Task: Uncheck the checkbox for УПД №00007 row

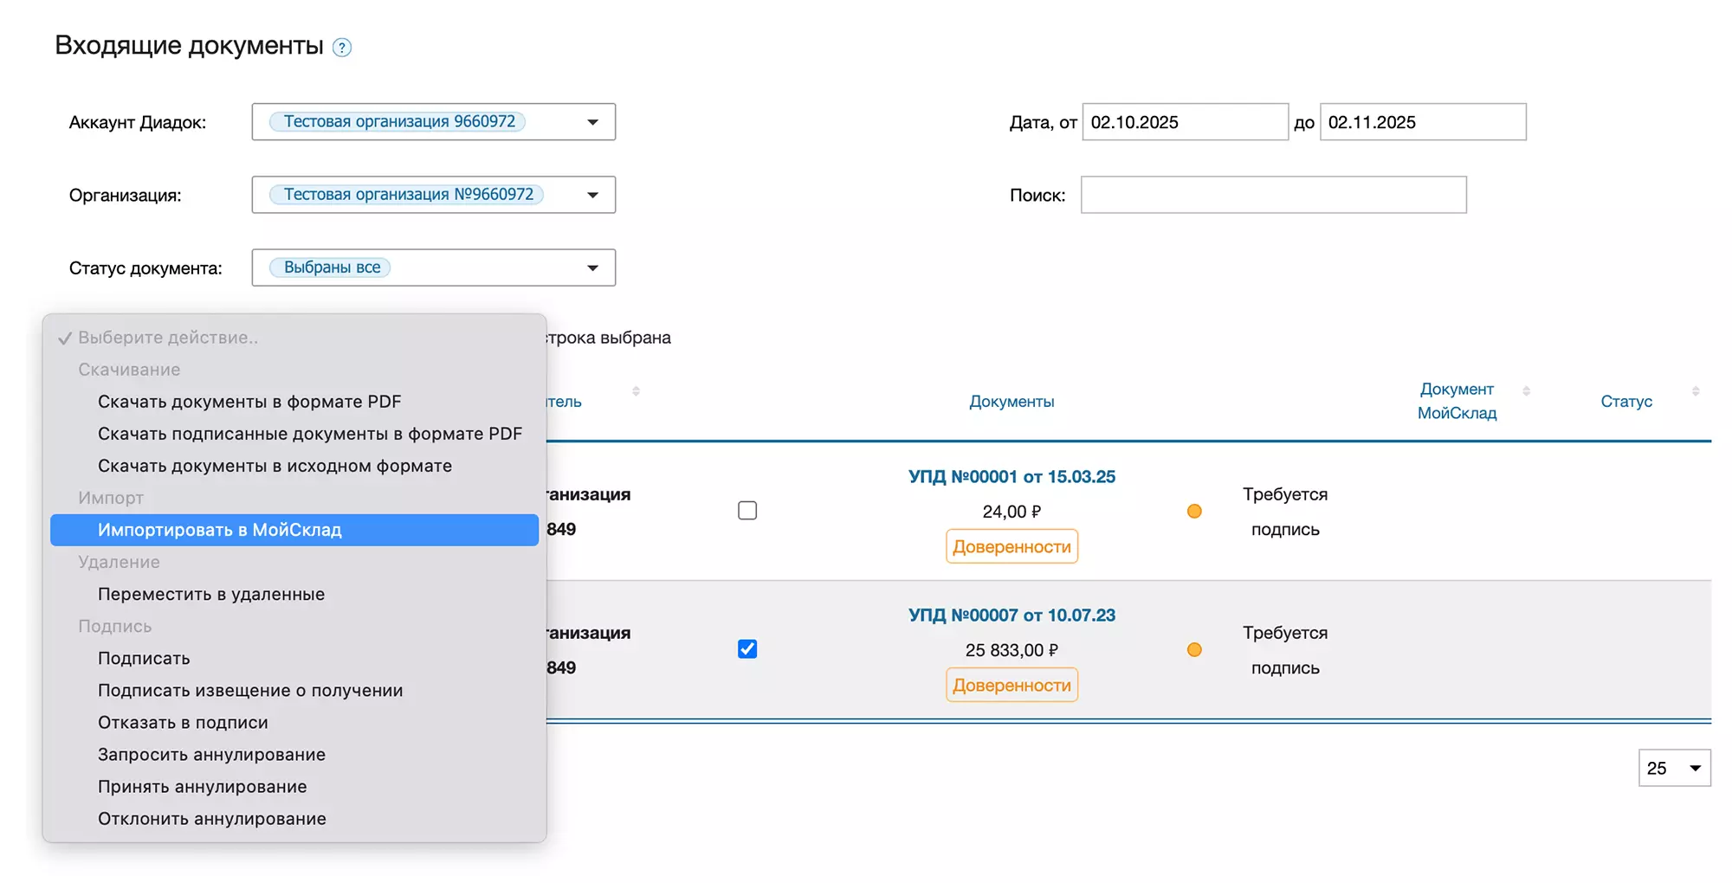Action: tap(747, 649)
